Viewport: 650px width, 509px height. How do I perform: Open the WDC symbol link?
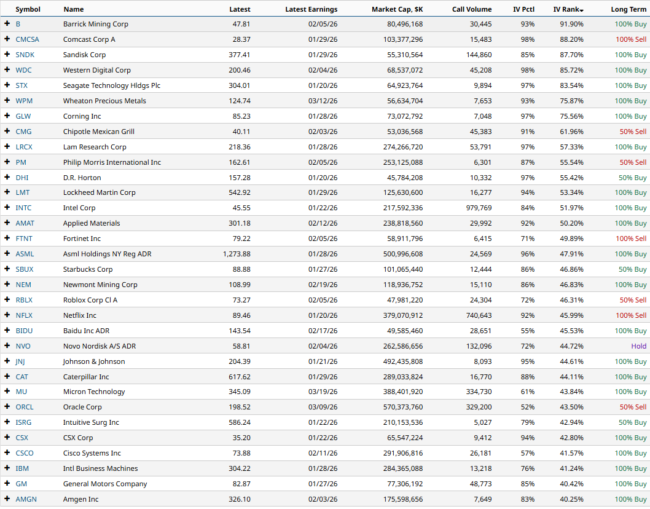[23, 70]
